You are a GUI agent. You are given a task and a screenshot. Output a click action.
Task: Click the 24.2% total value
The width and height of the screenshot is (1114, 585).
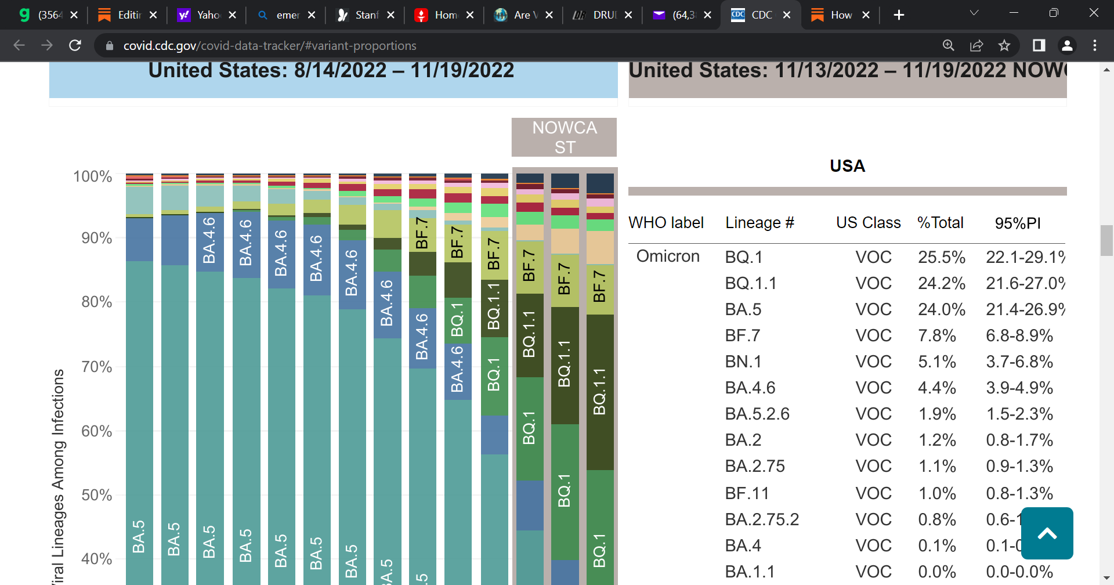coord(942,283)
